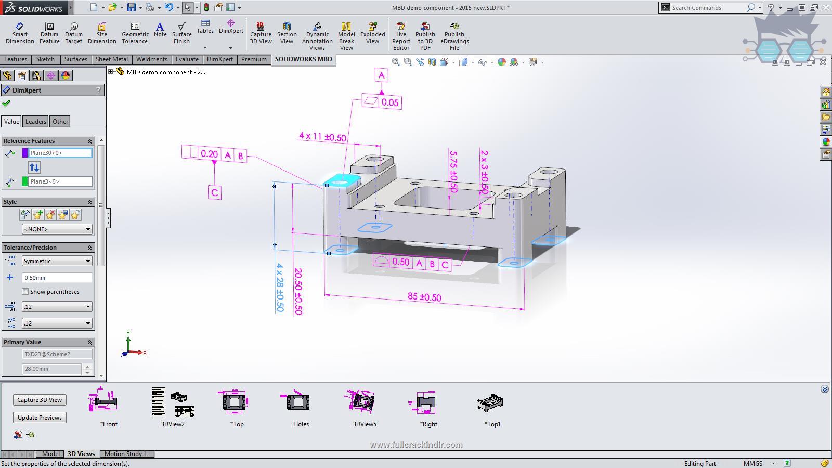Click the Edit Appearance color ball
Screen dimensions: 832x468
[x=501, y=62]
